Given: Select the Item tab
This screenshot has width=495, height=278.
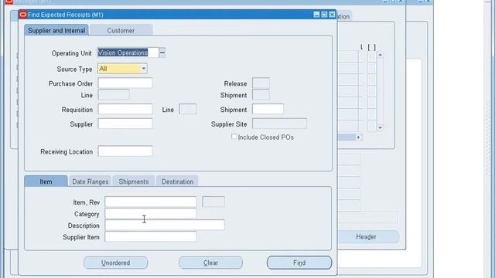Looking at the screenshot, I should click(x=46, y=181).
